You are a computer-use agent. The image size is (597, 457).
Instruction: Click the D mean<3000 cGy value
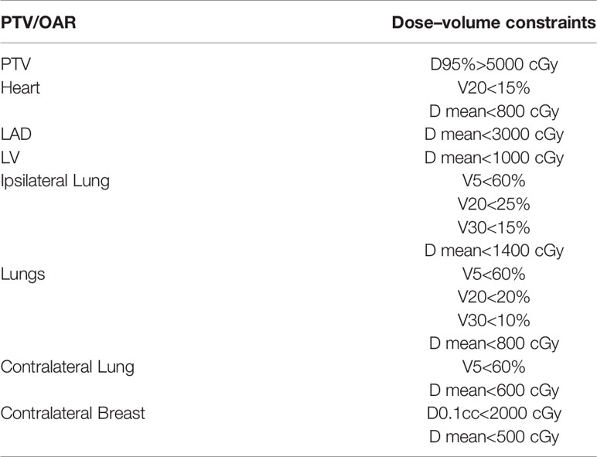(x=494, y=135)
